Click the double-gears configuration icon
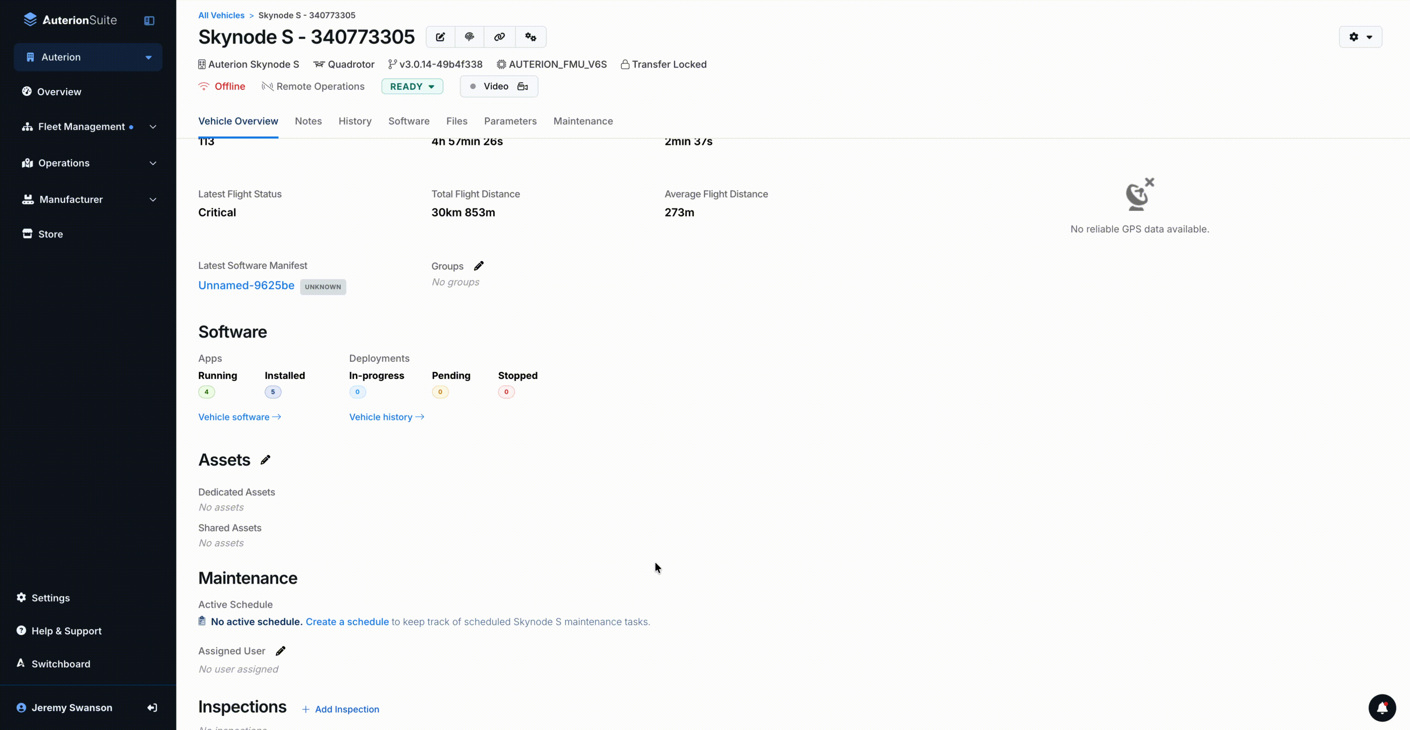The width and height of the screenshot is (1410, 730). point(530,36)
